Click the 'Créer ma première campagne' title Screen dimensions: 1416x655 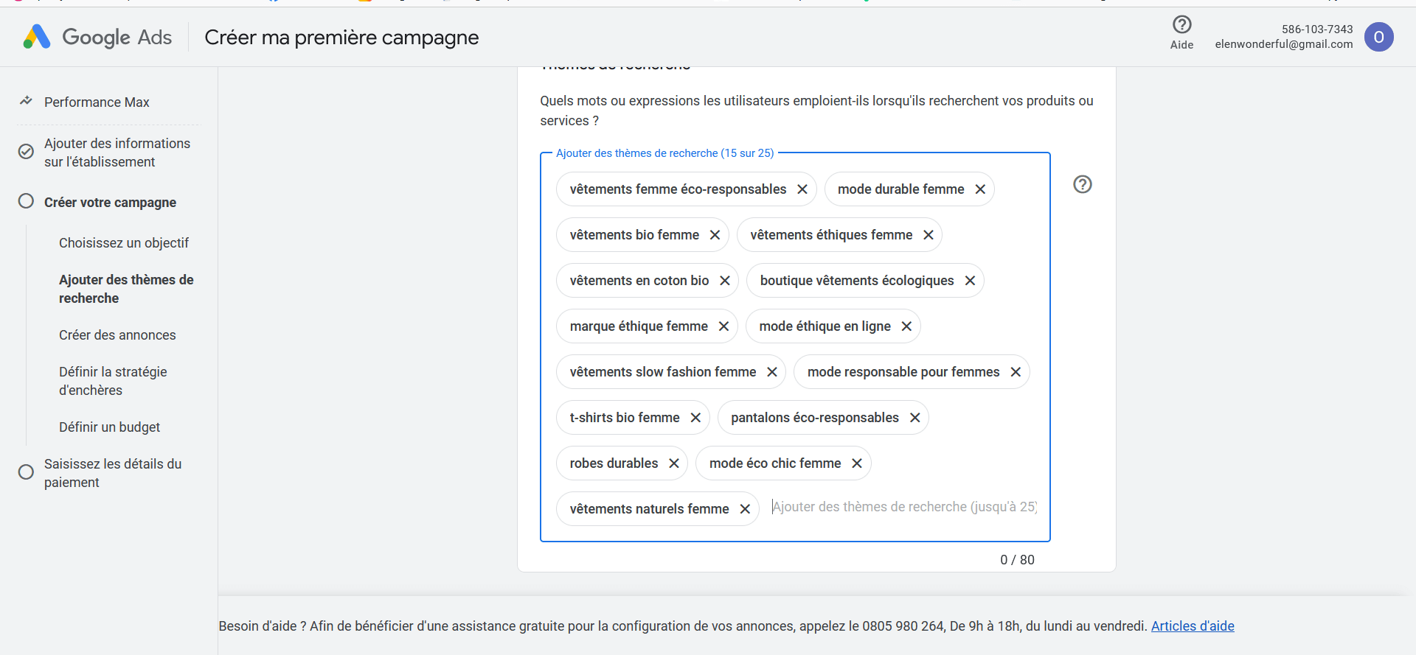[x=341, y=38]
